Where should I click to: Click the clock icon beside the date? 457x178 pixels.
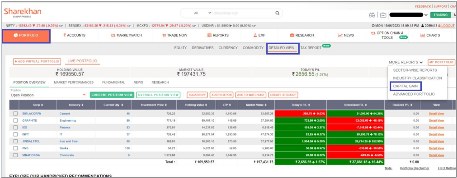[373, 26]
